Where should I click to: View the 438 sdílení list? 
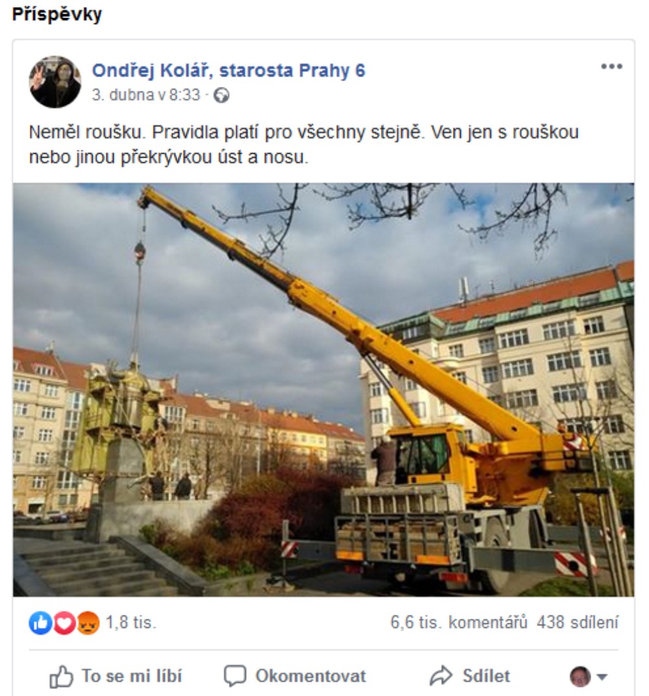[x=578, y=622]
